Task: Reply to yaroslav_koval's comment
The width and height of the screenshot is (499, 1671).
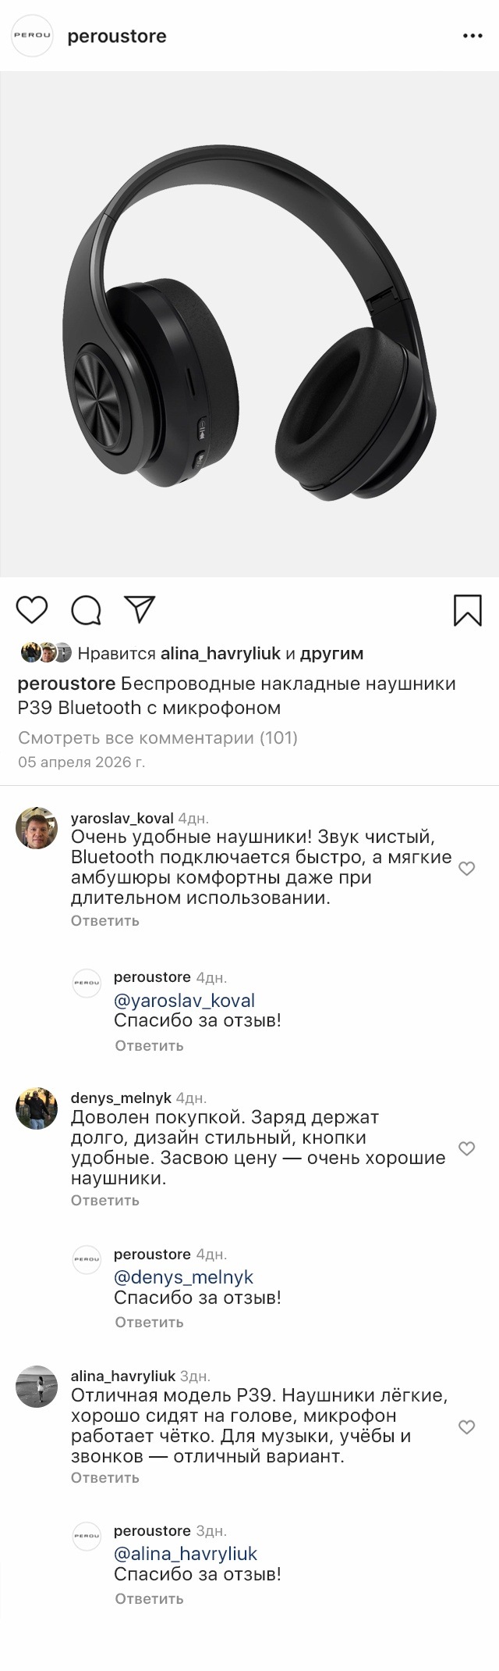Action: coord(105,920)
